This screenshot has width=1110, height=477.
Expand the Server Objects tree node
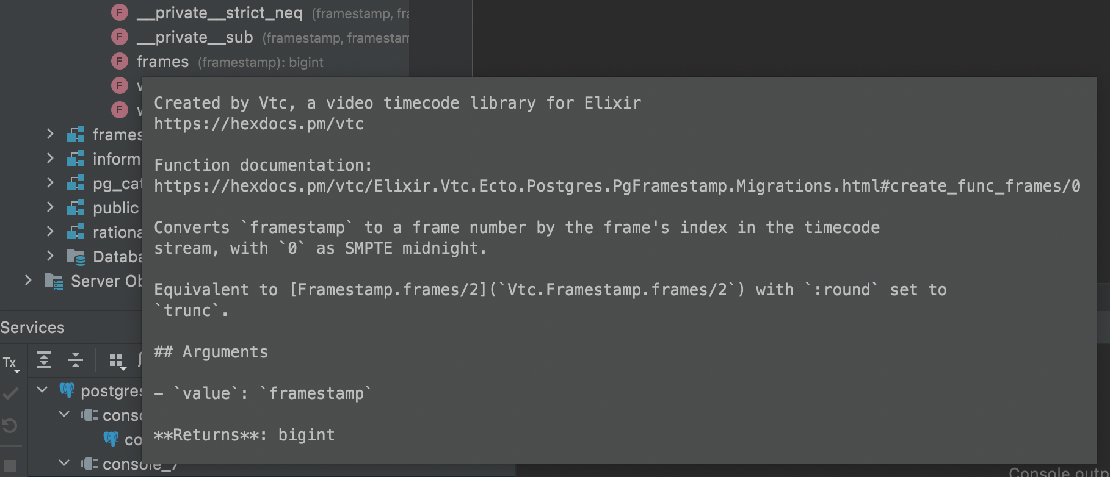click(28, 281)
